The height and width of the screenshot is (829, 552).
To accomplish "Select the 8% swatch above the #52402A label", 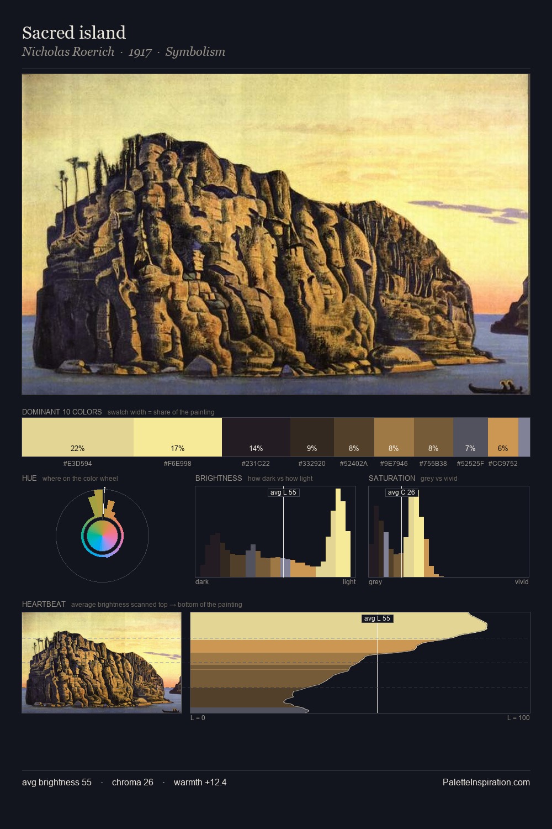I will tap(354, 437).
